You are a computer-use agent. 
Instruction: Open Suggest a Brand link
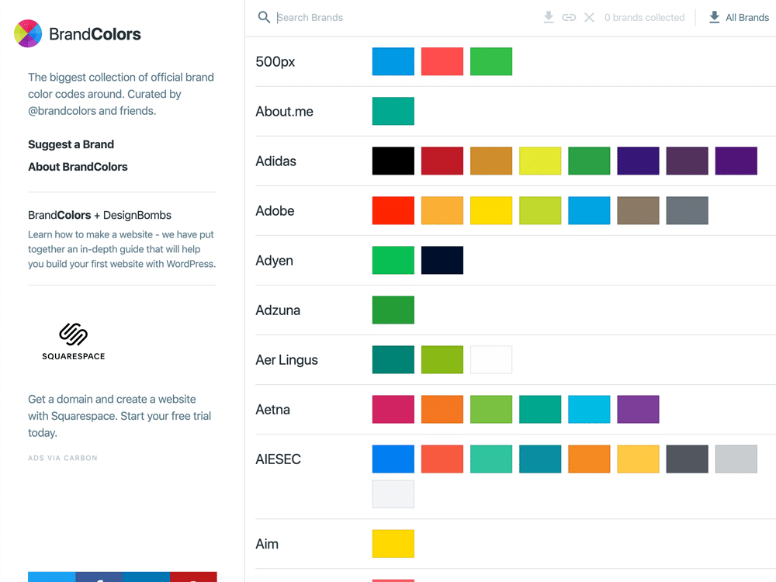coord(71,144)
